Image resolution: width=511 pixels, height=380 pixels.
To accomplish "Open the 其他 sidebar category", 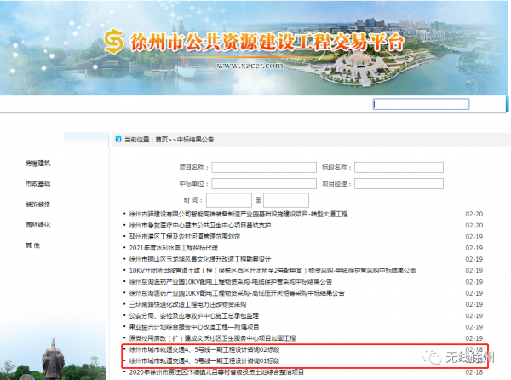I will [32, 245].
